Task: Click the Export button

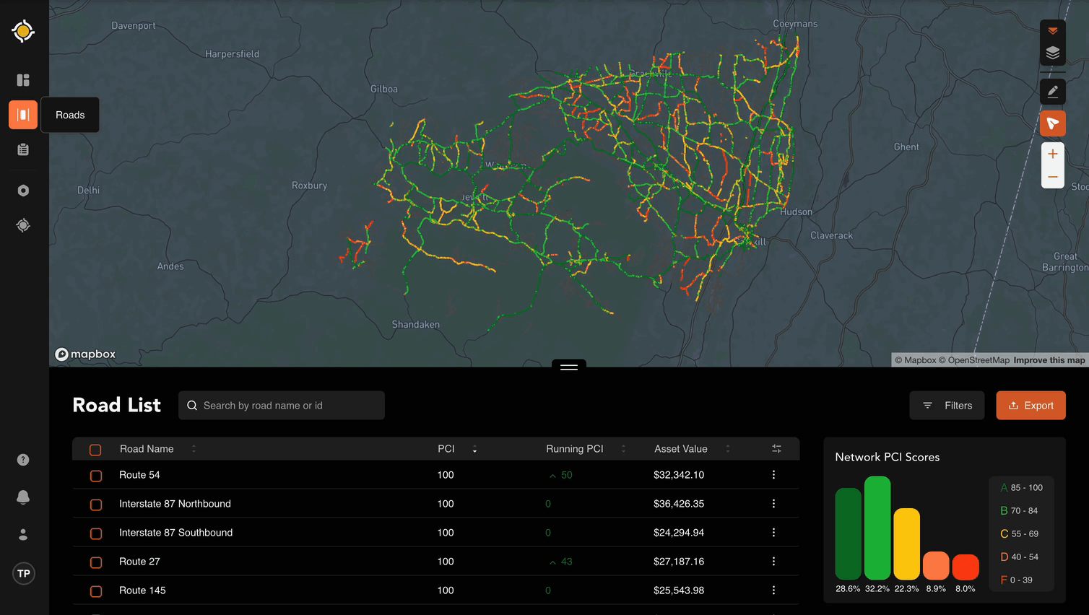Action: (1031, 406)
